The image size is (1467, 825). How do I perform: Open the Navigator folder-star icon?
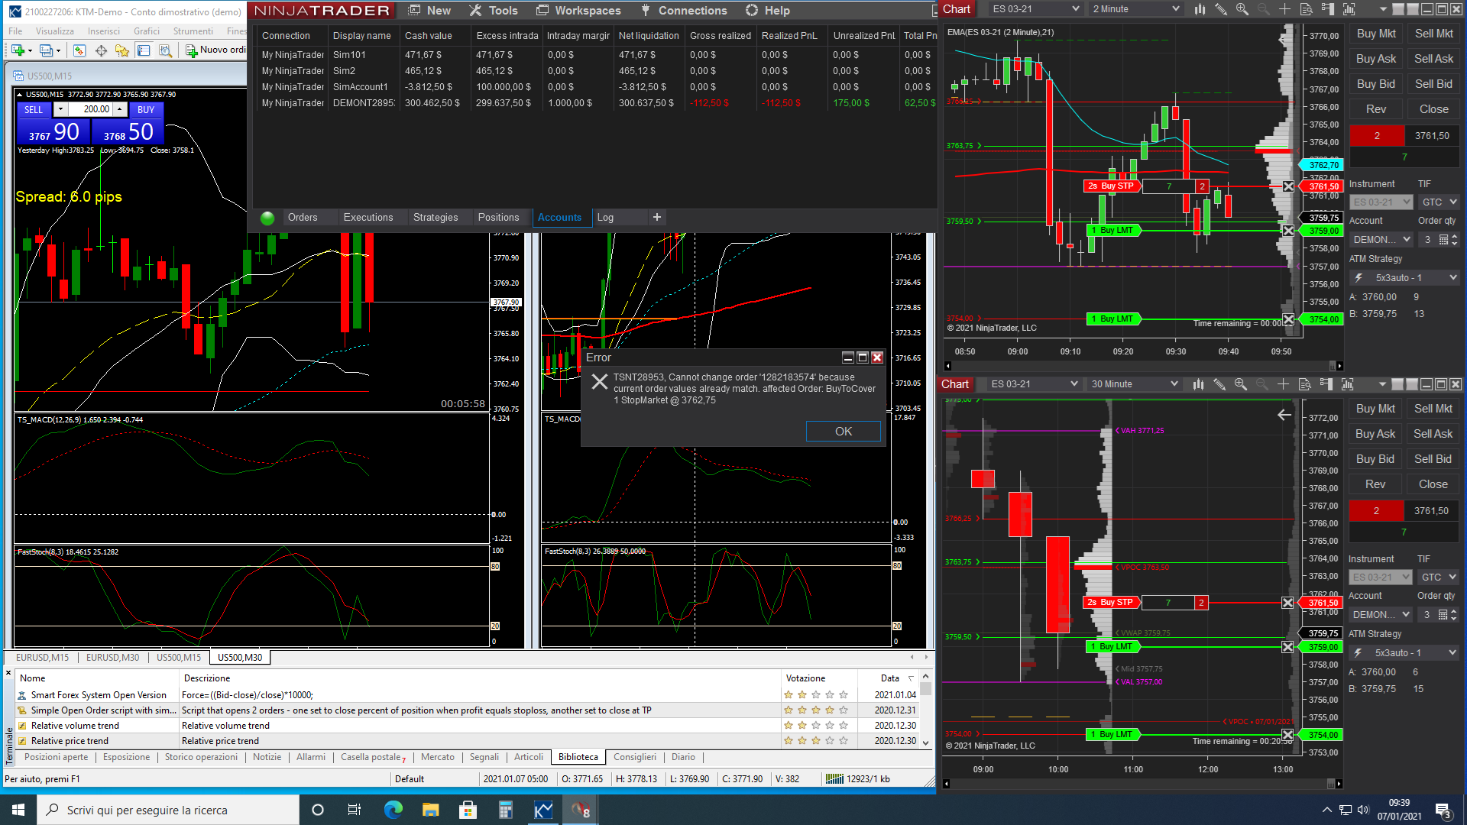point(122,50)
